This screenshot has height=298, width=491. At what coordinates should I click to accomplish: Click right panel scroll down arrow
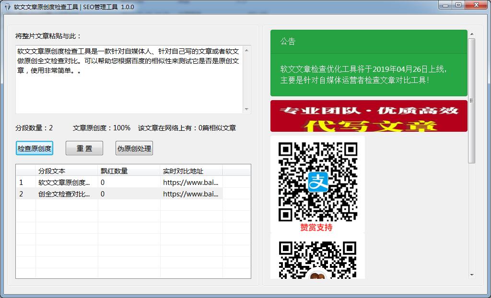point(472,275)
